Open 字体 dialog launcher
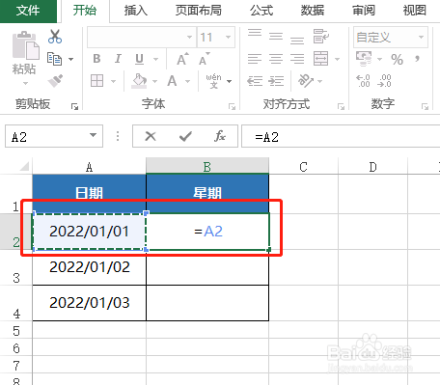 pos(232,106)
